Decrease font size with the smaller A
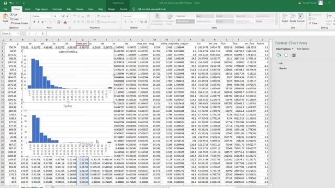Image resolution: width=335 pixels, height=188 pixels. click(x=68, y=16)
